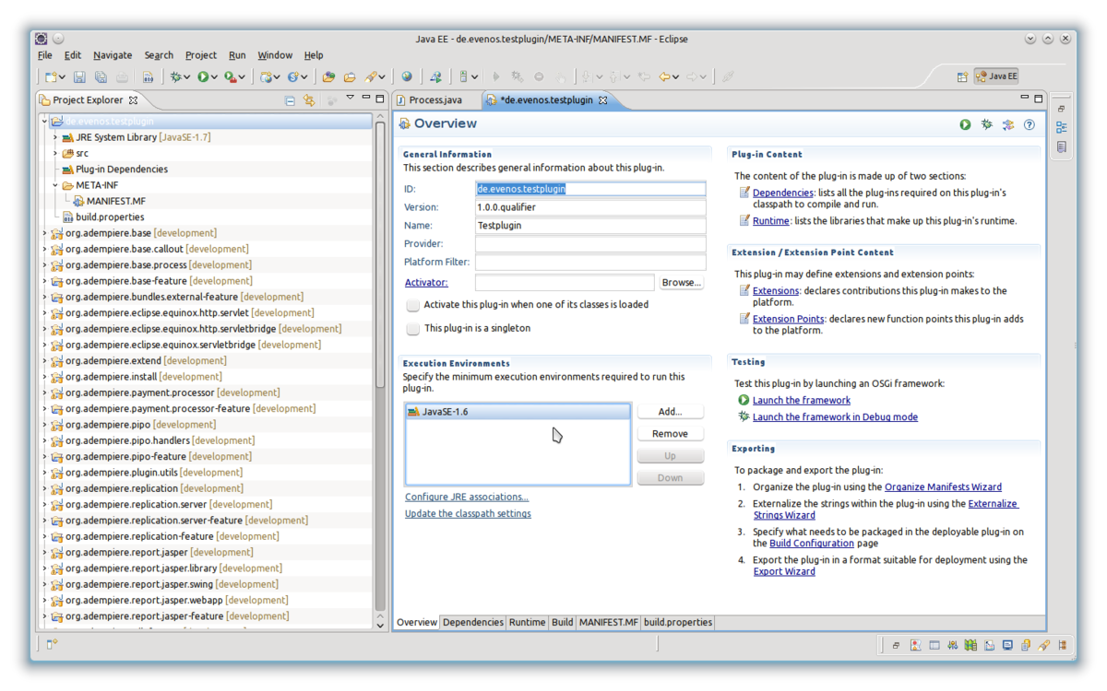Launch the plug-in with the Overview header run icon

[x=965, y=124]
